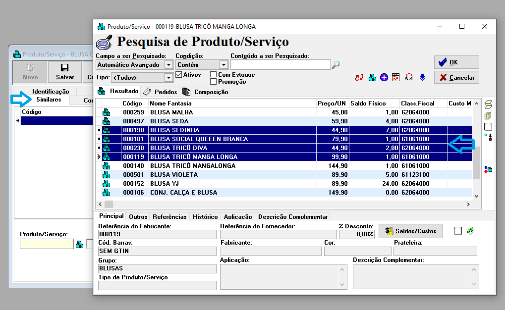
Task: Click the blue double down-arrow icon
Action: click(422, 77)
